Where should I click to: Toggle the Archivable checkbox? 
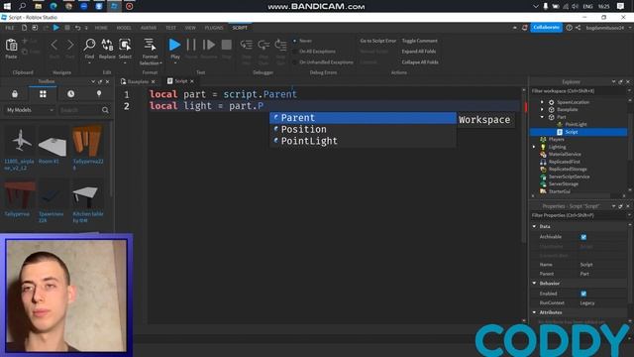coord(583,237)
